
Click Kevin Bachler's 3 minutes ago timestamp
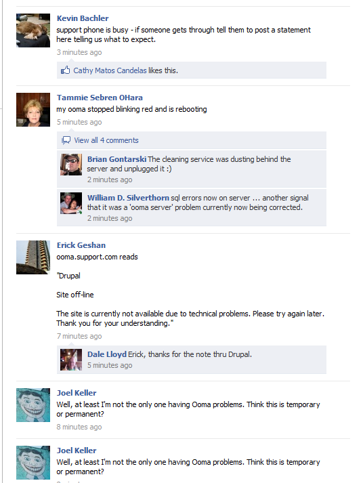point(79,52)
